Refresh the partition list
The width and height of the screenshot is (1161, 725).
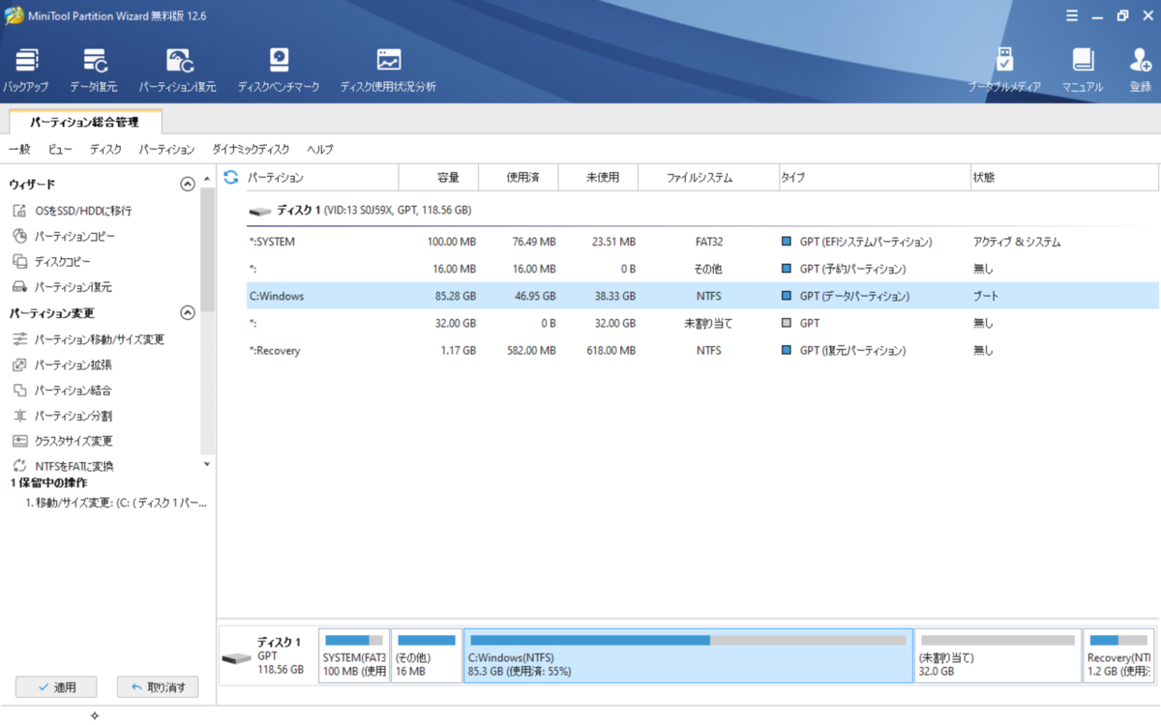pos(230,177)
